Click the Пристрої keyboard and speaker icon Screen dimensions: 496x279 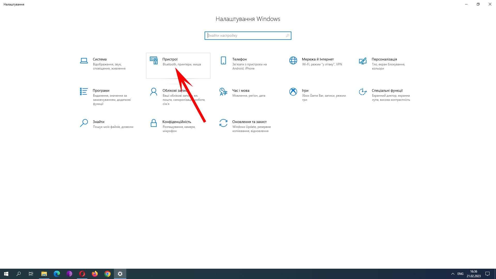(154, 60)
